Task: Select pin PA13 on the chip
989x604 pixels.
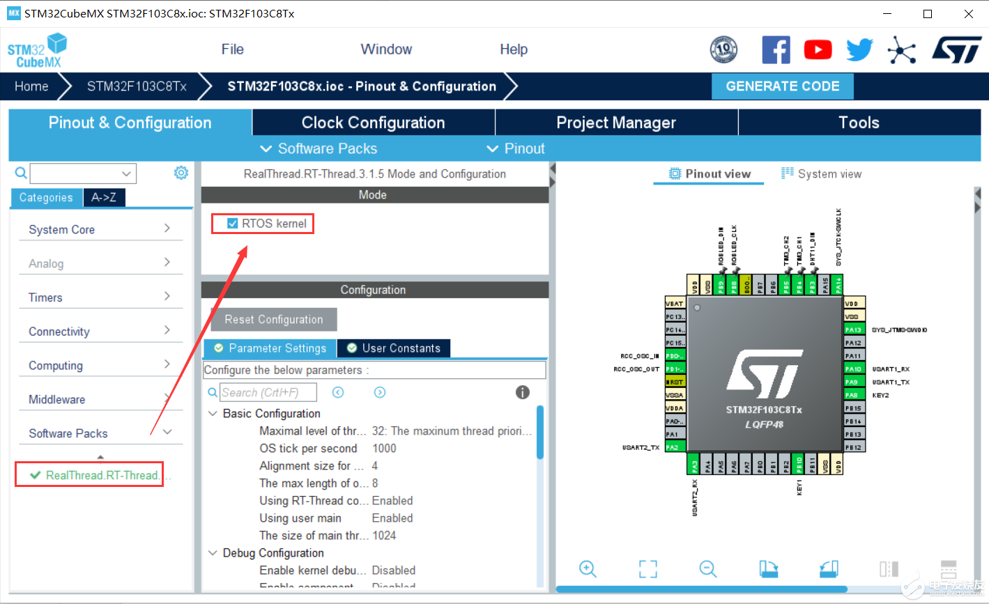Action: pos(854,330)
